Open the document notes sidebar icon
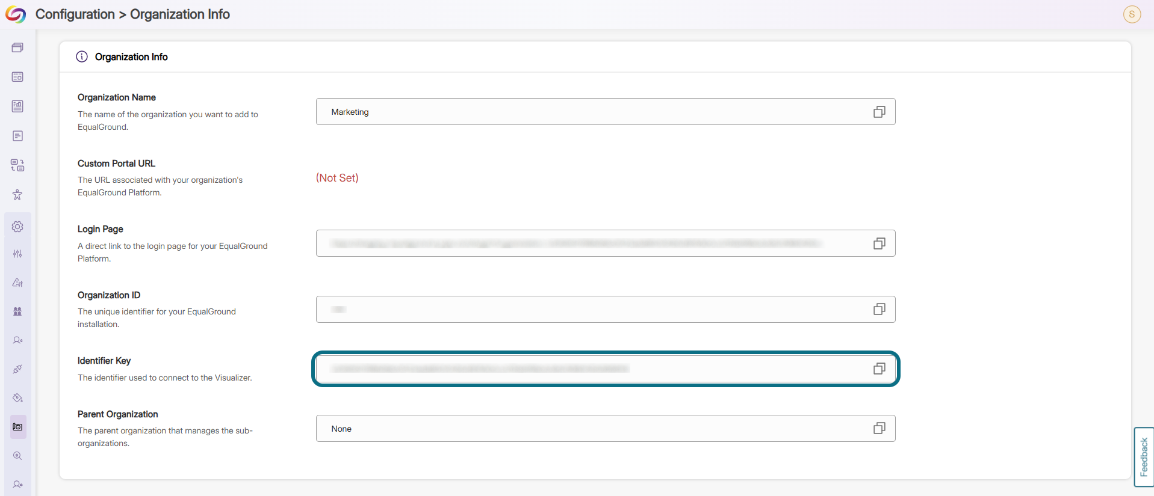Image resolution: width=1154 pixels, height=496 pixels. 17,136
